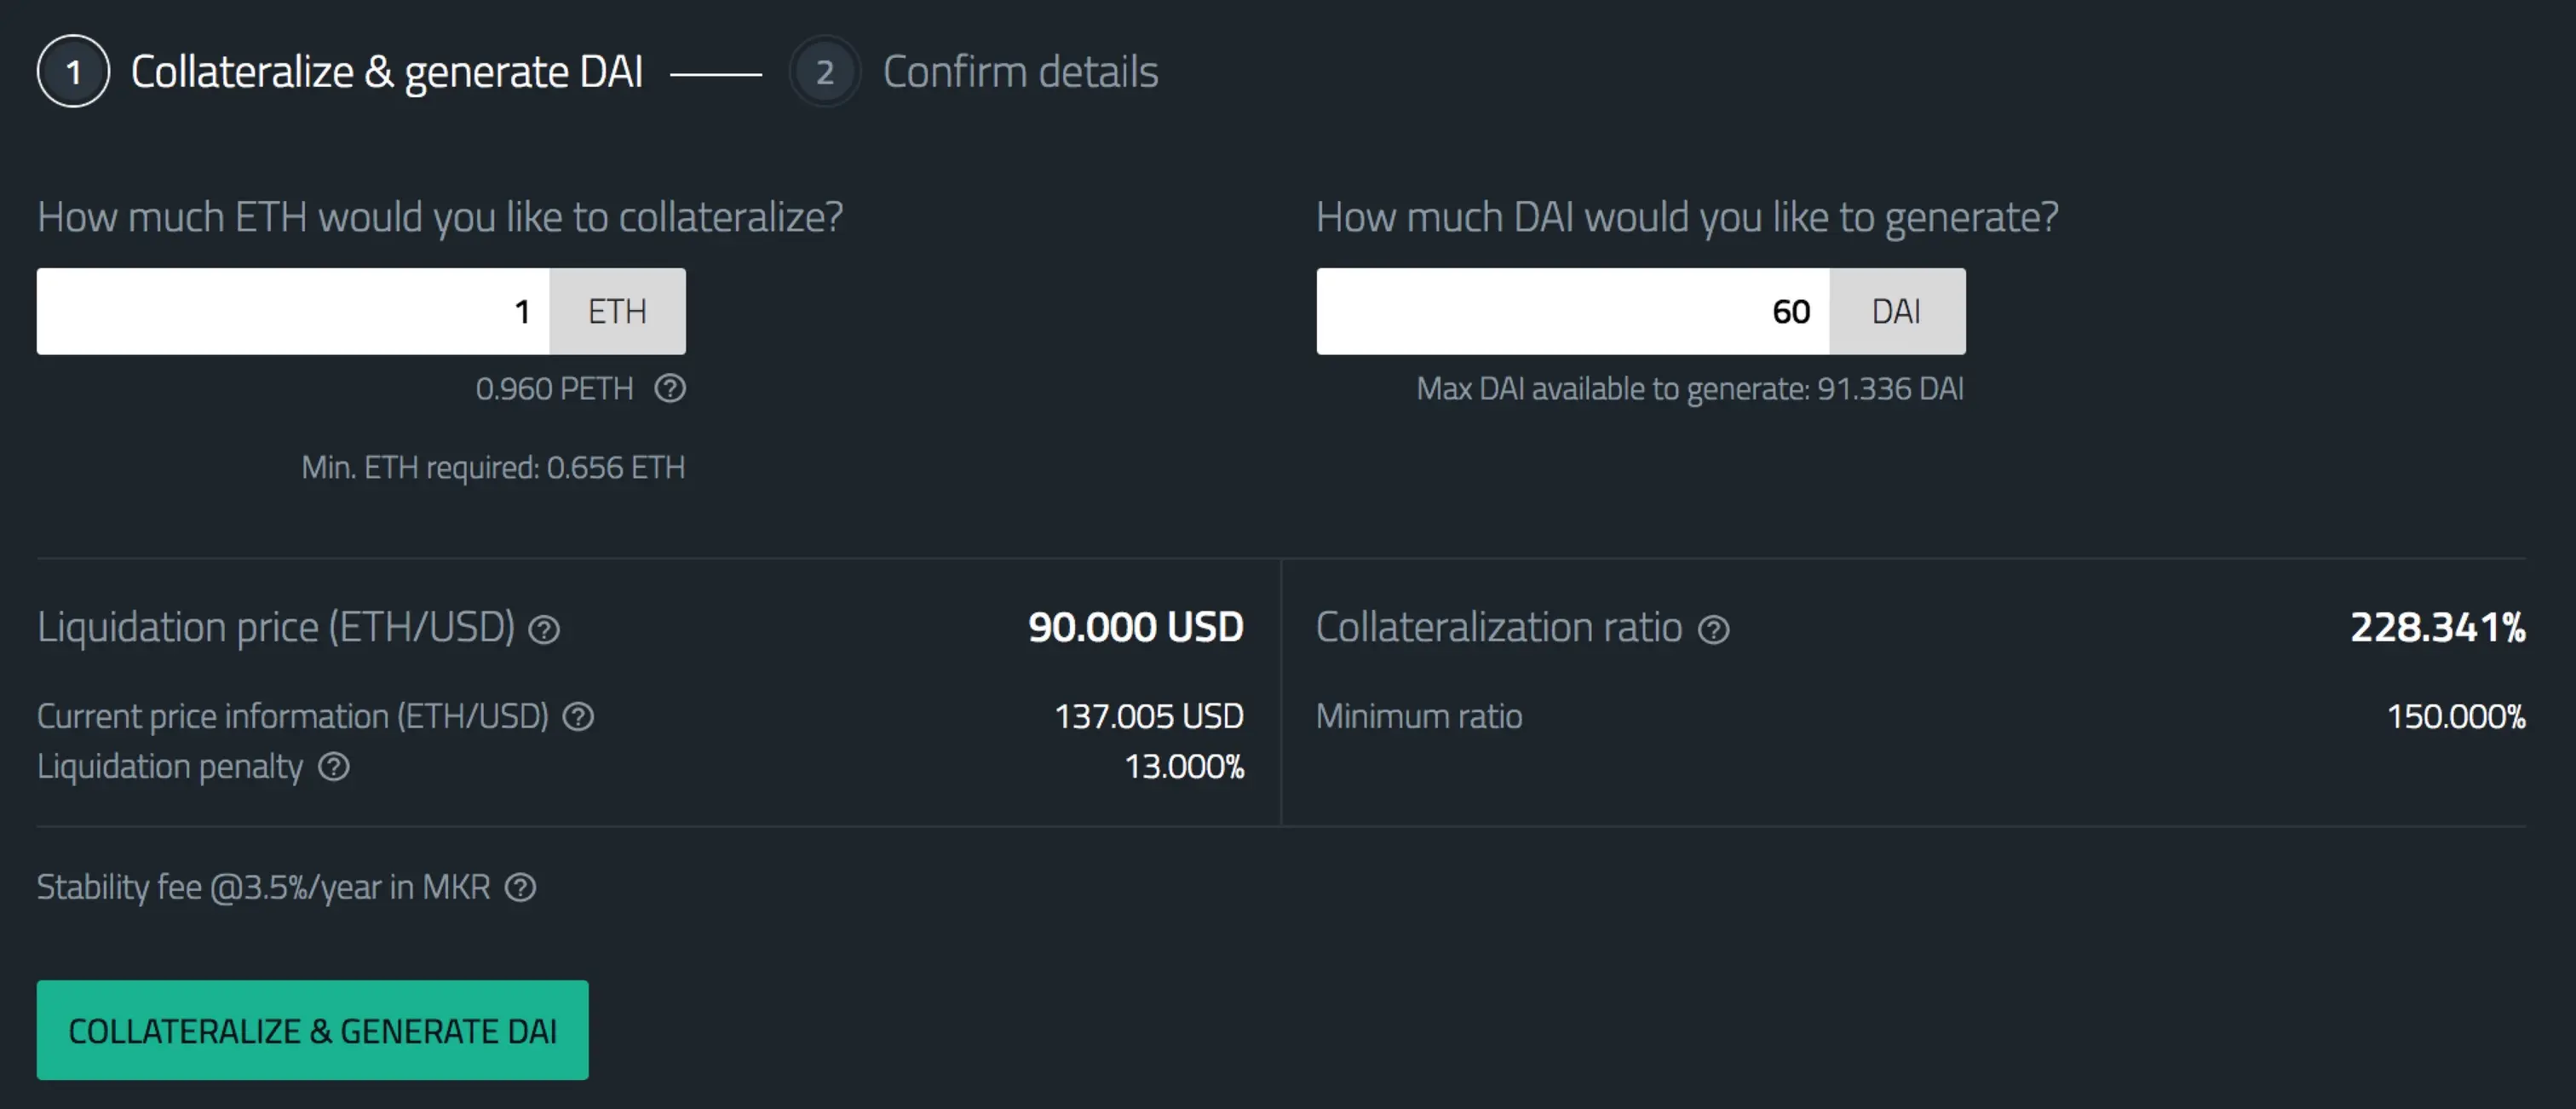Select the 90.000 USD liquidation price value
2576x1109 pixels.
(x=1136, y=627)
